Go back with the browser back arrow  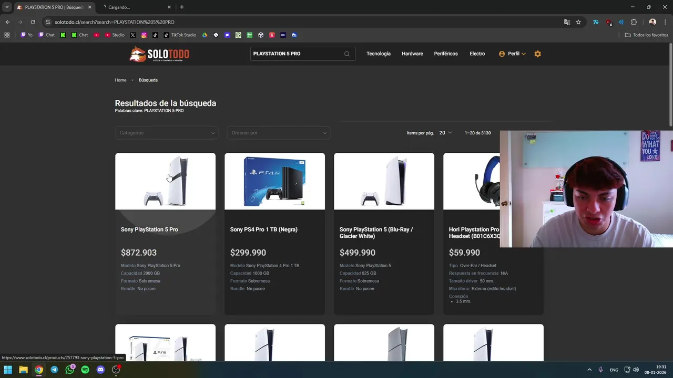click(7, 22)
